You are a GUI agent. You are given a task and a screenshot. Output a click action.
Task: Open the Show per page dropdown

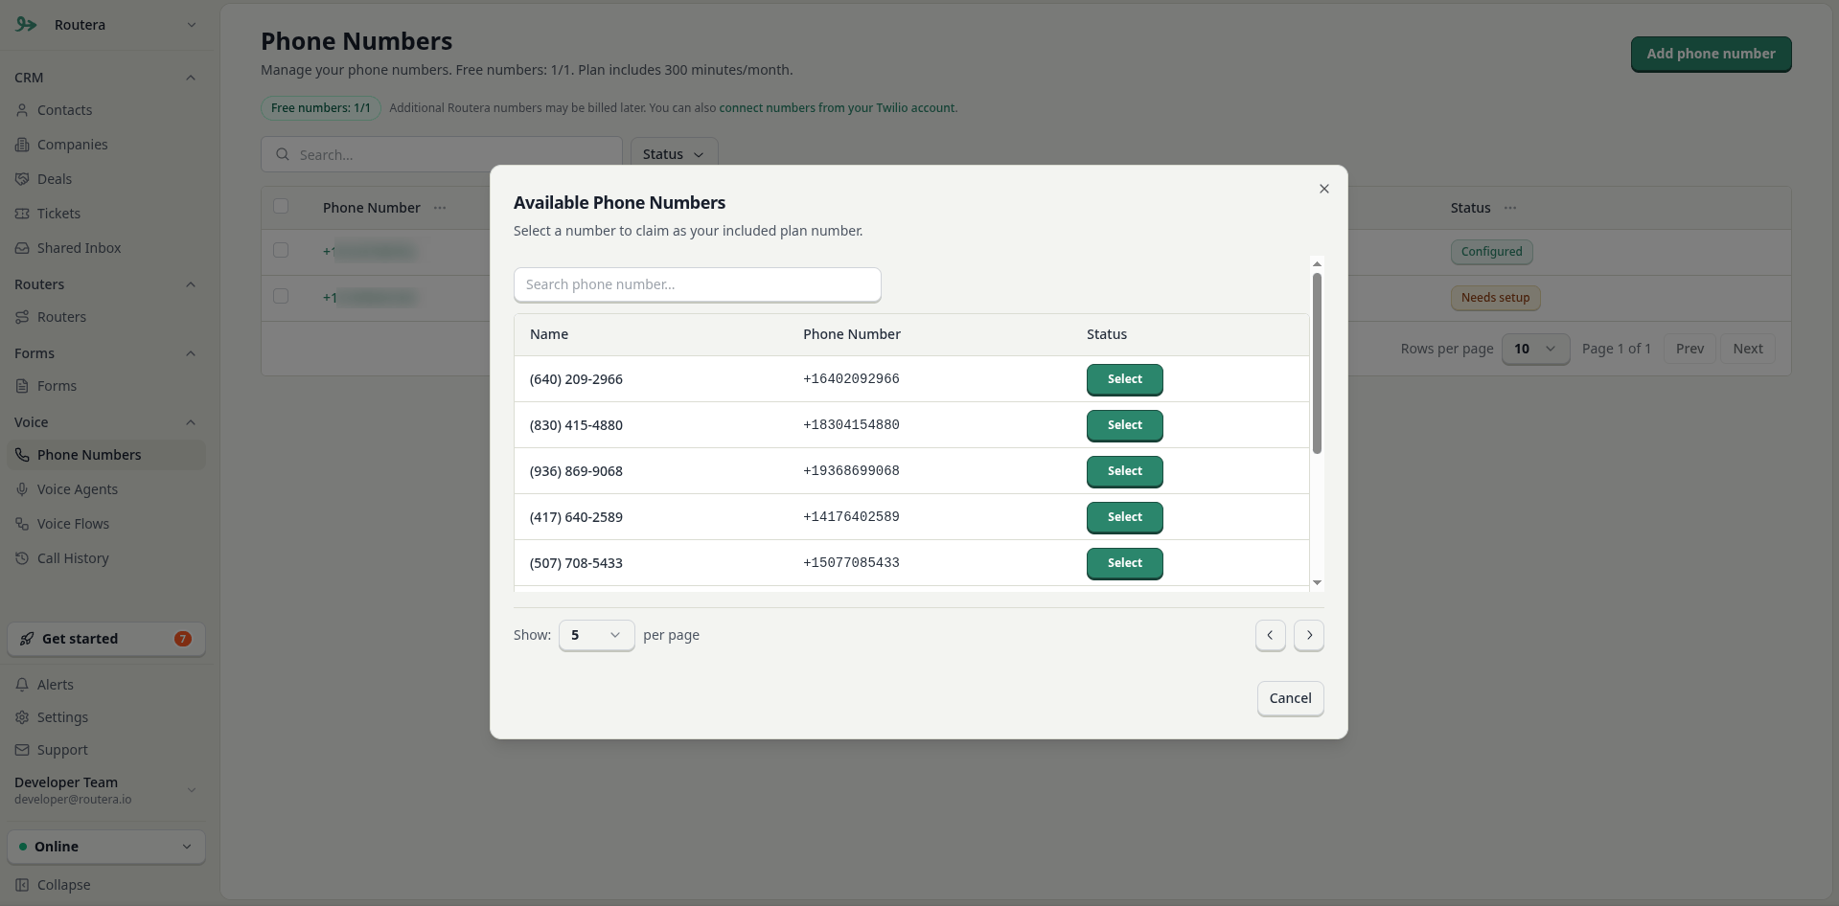596,635
